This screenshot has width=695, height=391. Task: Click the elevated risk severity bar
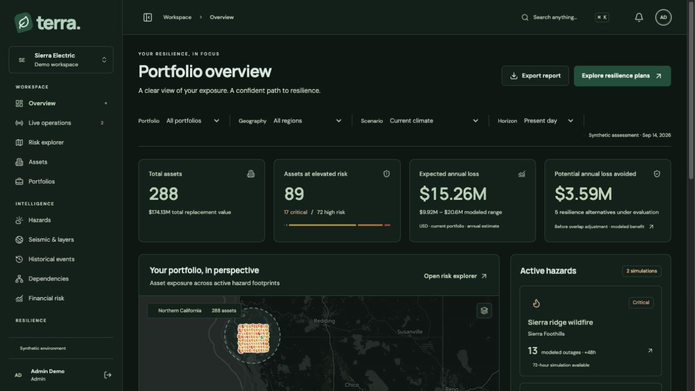tap(337, 225)
